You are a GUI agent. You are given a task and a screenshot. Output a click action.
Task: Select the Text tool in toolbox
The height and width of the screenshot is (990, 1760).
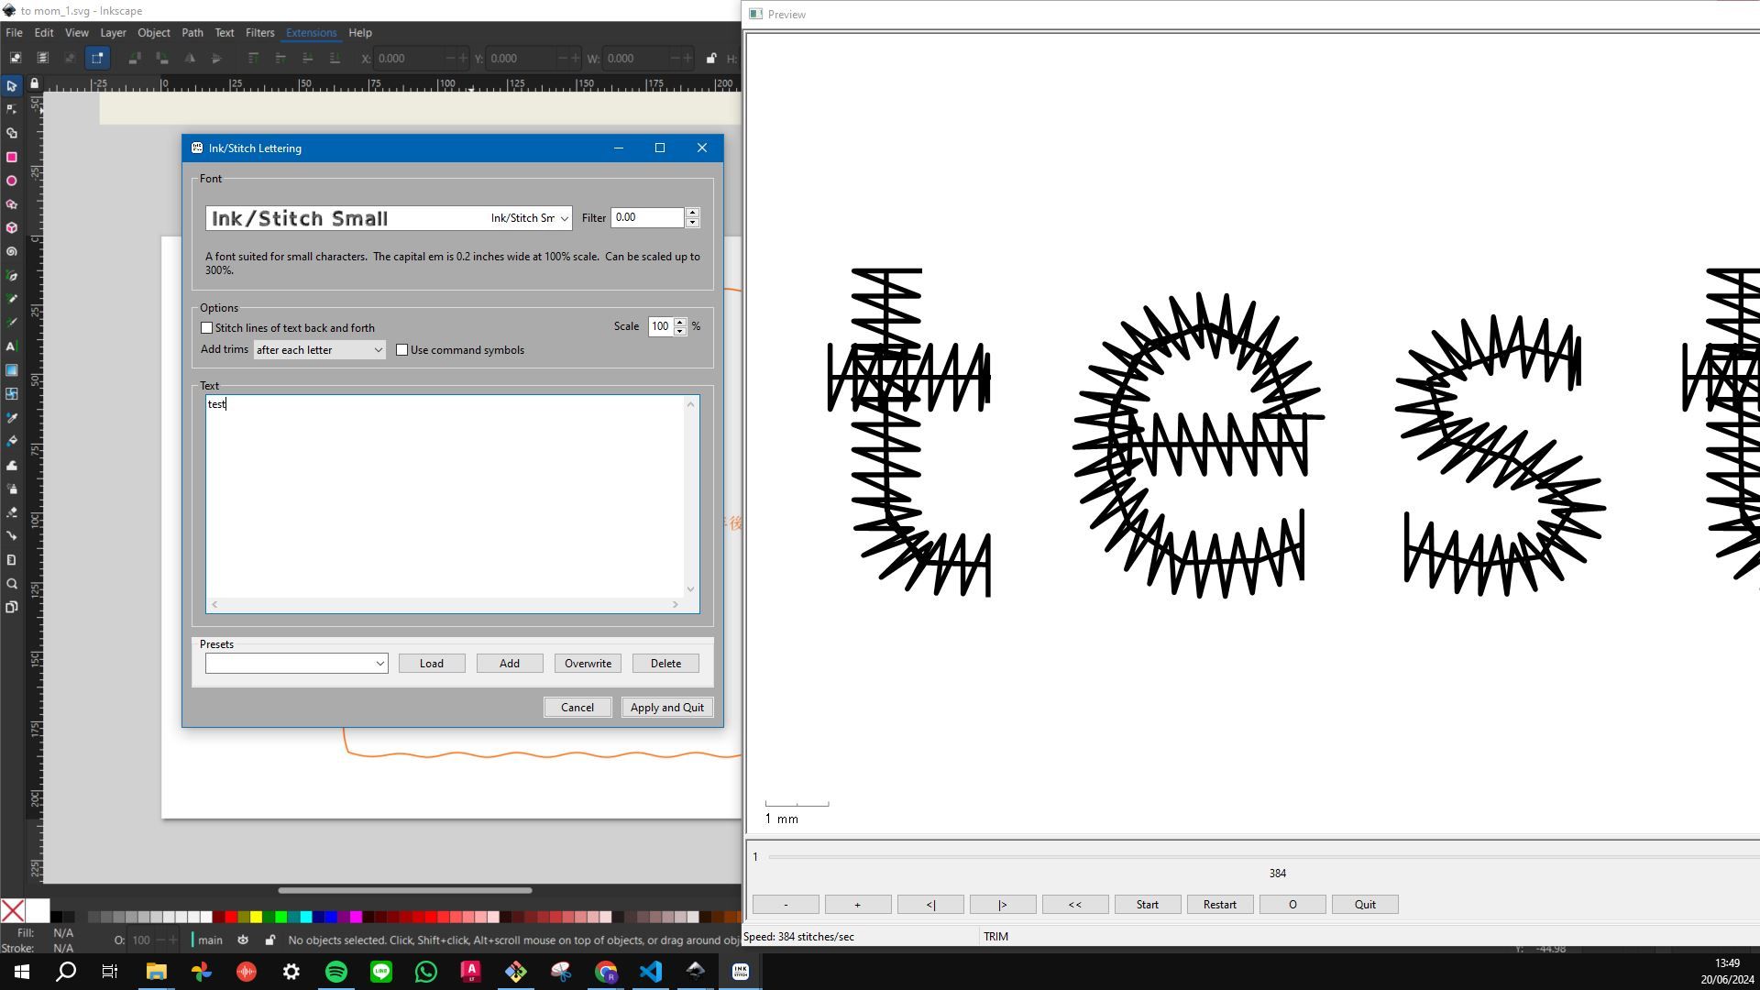pyautogui.click(x=12, y=346)
